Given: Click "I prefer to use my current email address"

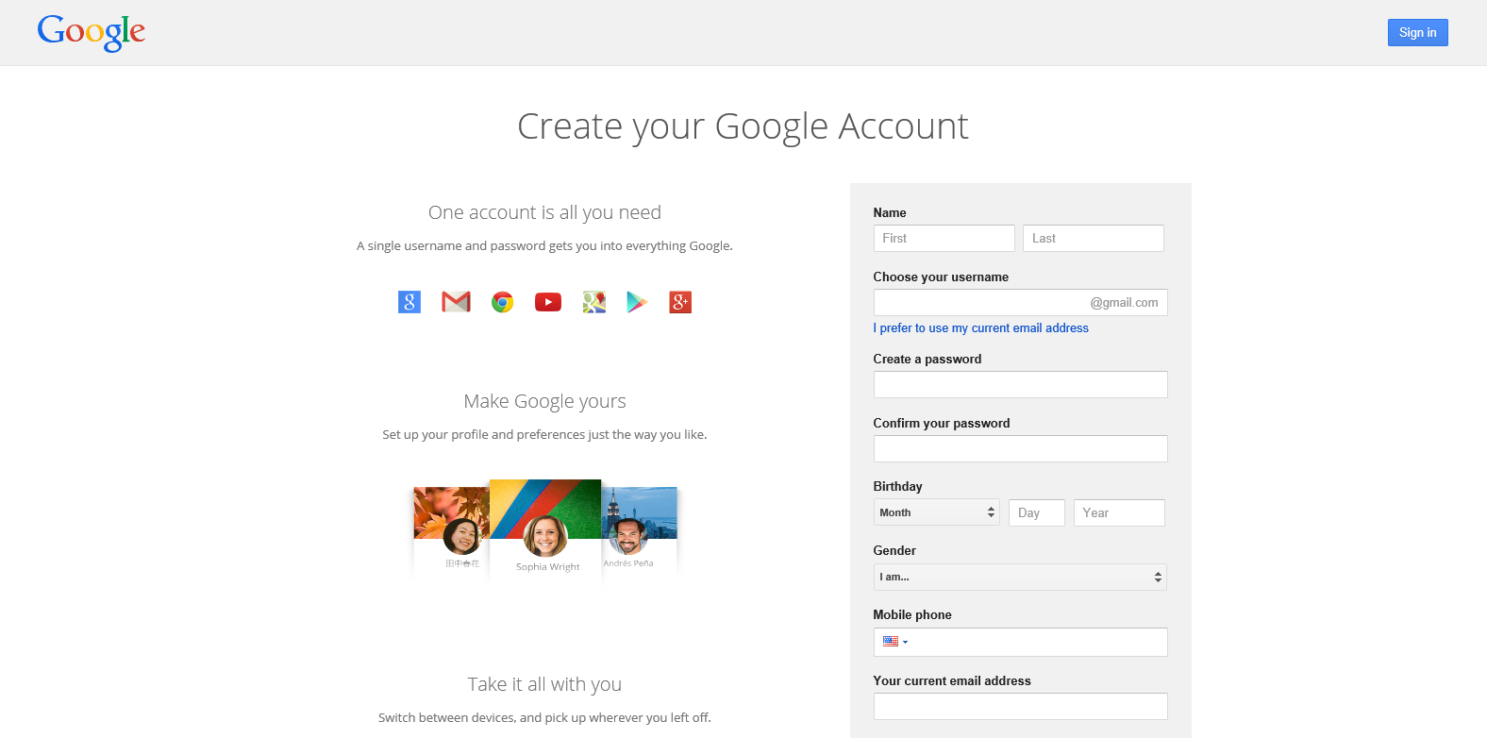Looking at the screenshot, I should click(980, 328).
